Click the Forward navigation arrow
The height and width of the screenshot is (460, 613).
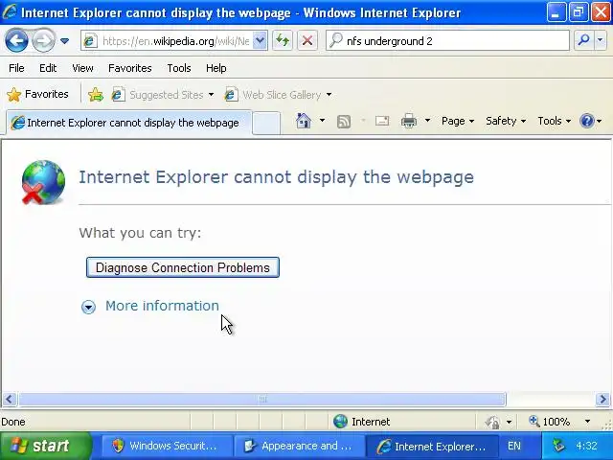click(43, 40)
